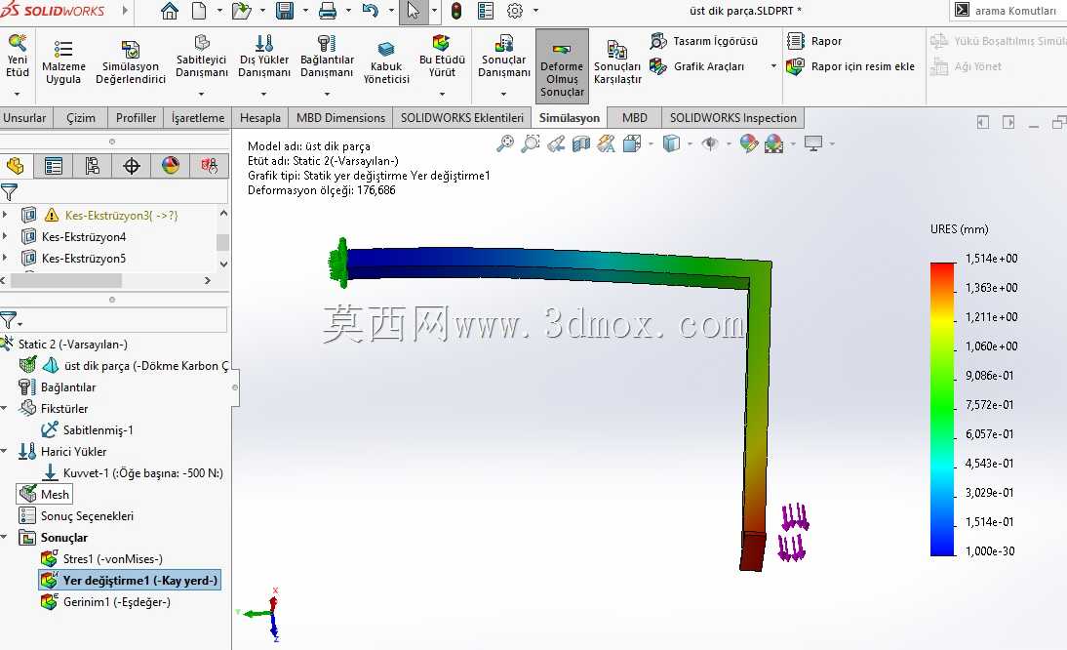The height and width of the screenshot is (650, 1067).
Task: Open ConfigurationManager panel tab
Action: coord(92,165)
